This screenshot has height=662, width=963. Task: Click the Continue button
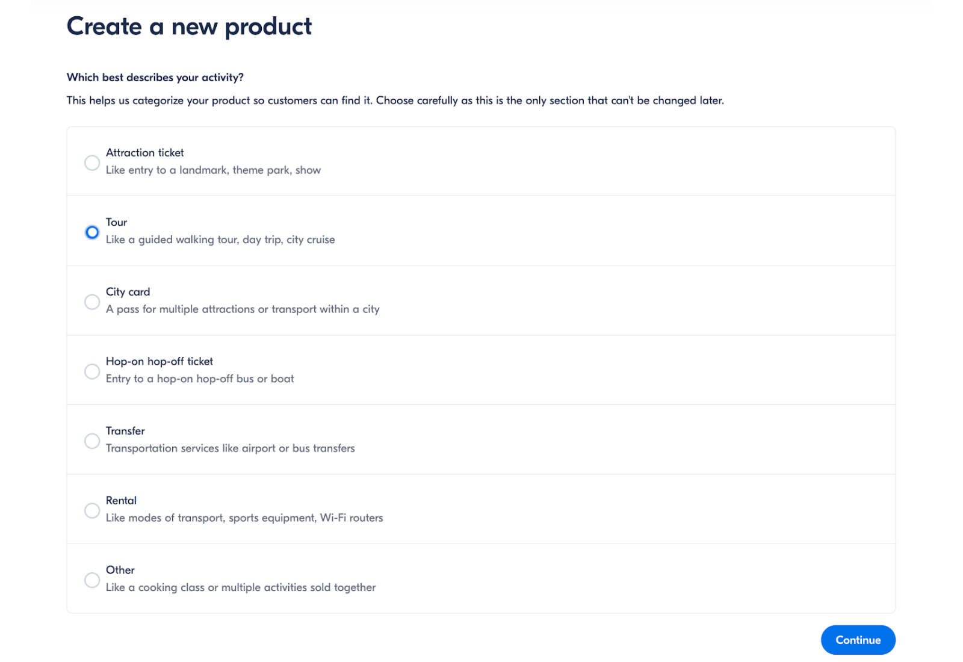click(858, 640)
